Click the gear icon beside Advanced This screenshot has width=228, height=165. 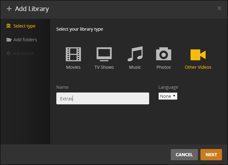coord(9,53)
